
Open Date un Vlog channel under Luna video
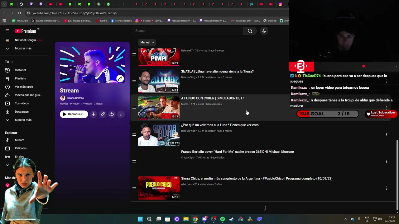coord(188,131)
